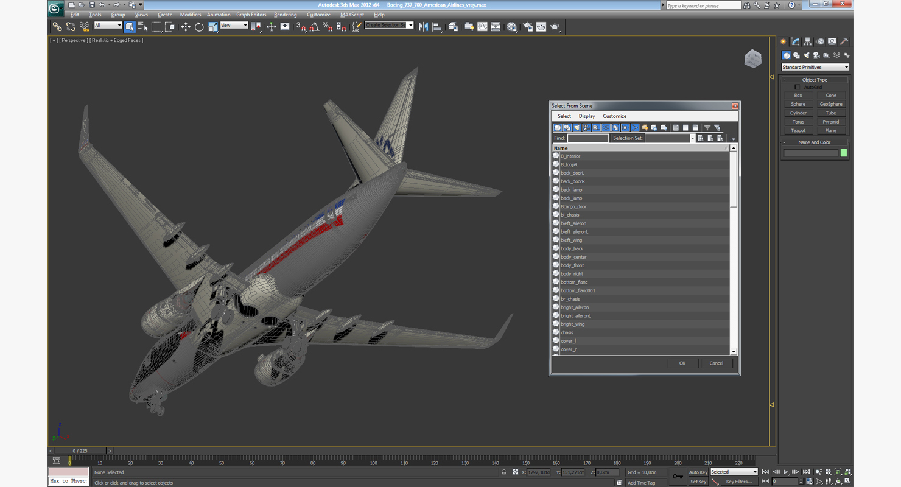Image resolution: width=901 pixels, height=487 pixels.
Task: Toggle Angle Snap icon
Action: tap(314, 26)
